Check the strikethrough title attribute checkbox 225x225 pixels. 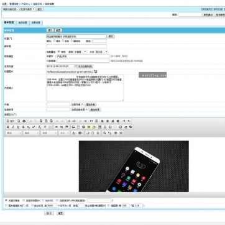[72, 41]
